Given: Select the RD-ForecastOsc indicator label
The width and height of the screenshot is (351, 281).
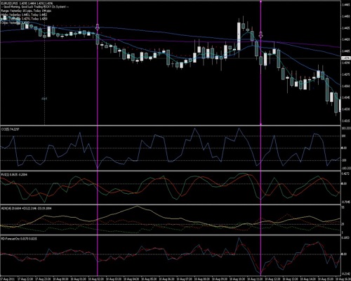Looking at the screenshot, I should 19,239.
